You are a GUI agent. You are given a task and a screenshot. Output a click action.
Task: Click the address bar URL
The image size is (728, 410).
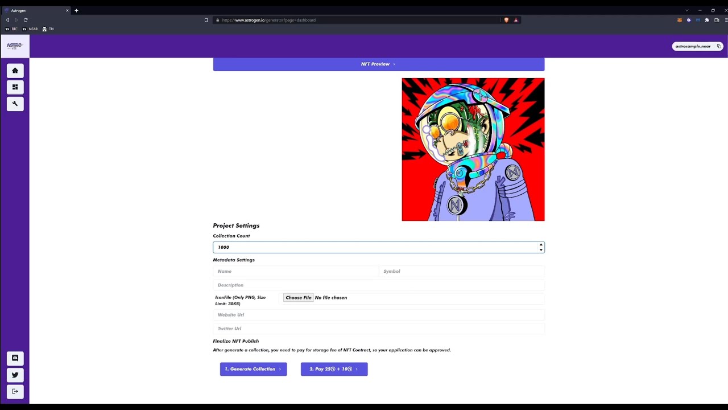pyautogui.click(x=268, y=20)
